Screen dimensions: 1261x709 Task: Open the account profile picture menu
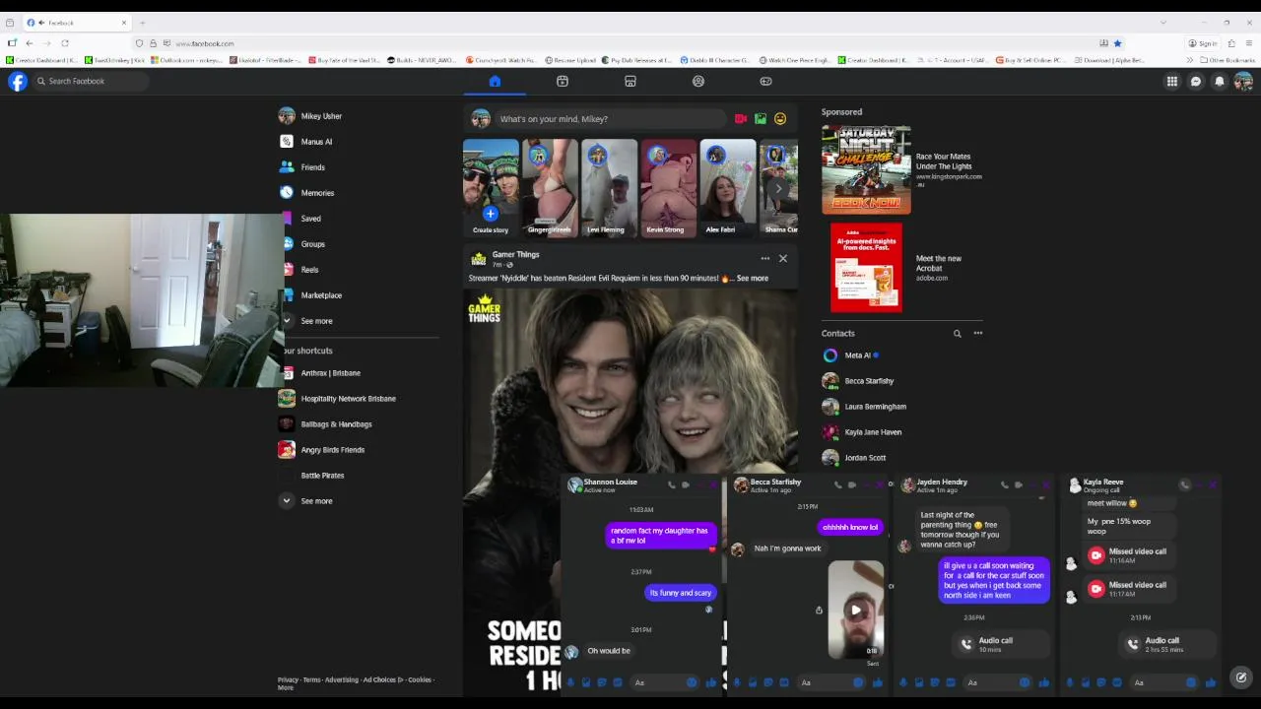[1243, 82]
